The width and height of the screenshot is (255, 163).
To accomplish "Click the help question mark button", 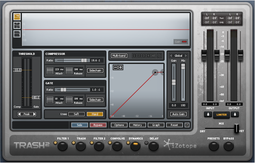I will coord(187,125).
